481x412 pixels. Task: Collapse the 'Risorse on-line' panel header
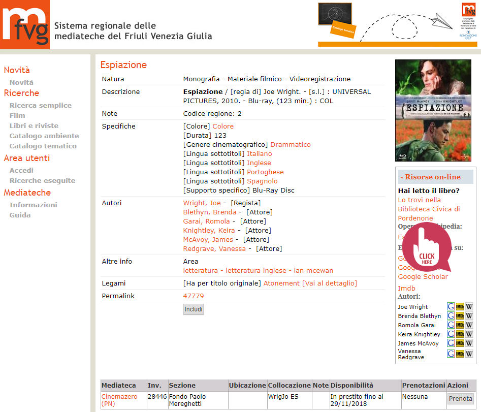pyautogui.click(x=435, y=177)
